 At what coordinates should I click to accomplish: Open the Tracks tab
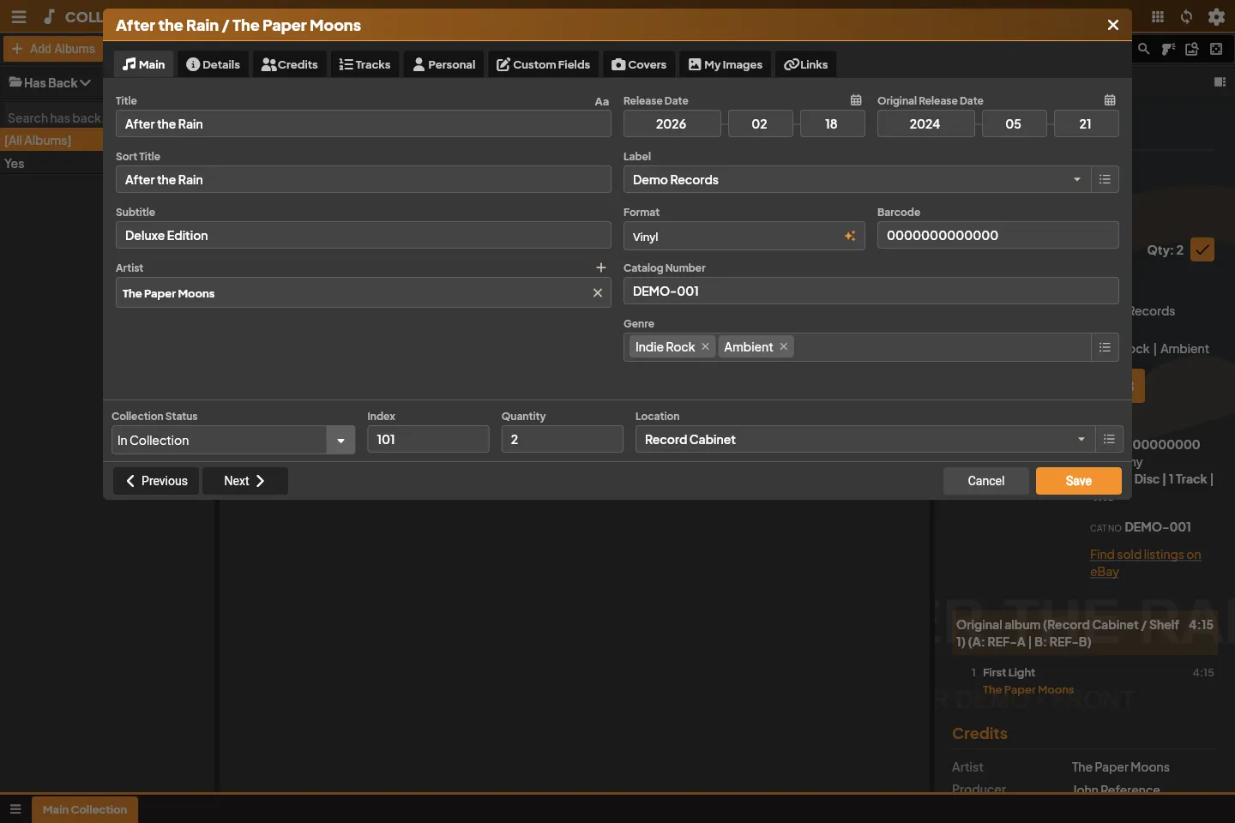[364, 64]
